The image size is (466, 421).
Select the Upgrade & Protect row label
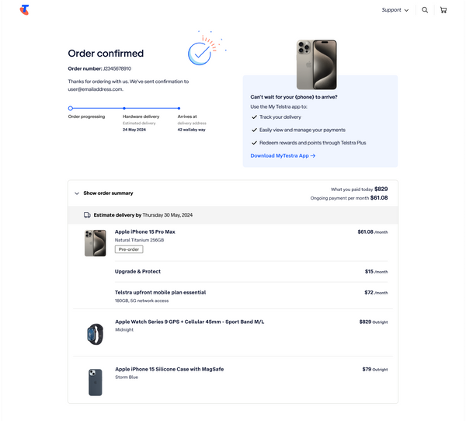pyautogui.click(x=137, y=271)
